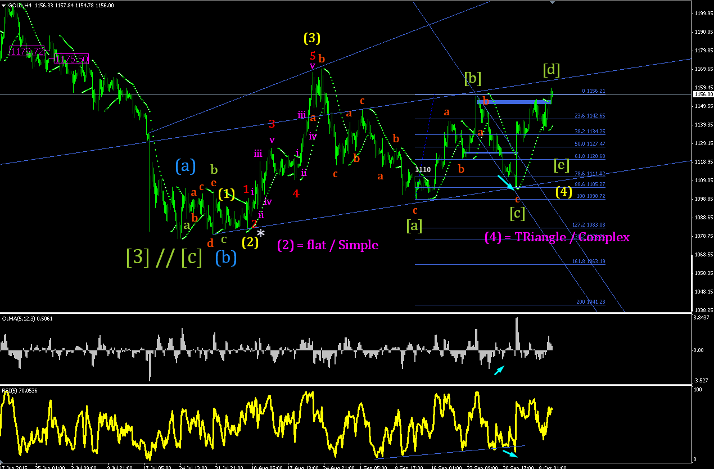Click 1038.25 on the price scale
The width and height of the screenshot is (714, 469).
(x=703, y=310)
